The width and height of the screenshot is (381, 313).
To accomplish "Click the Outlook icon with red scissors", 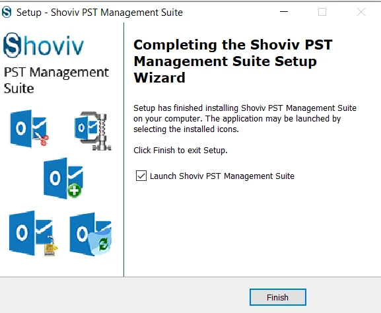I will point(29,128).
